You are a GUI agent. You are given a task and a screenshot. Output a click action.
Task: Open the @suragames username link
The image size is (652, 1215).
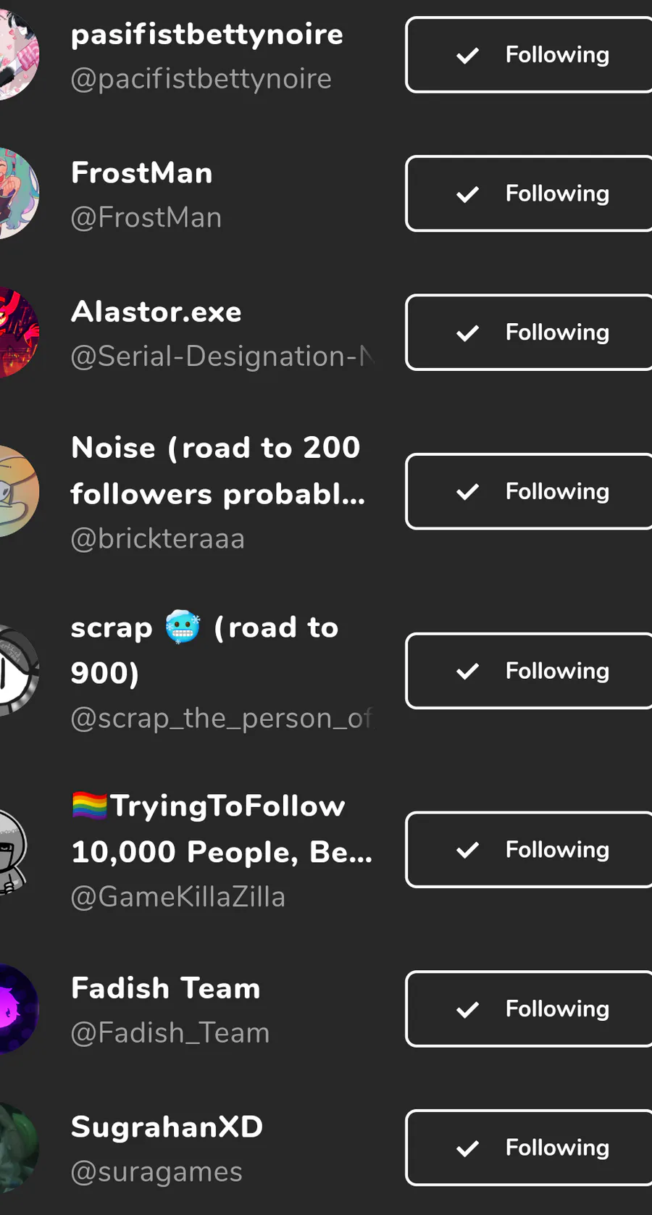tap(156, 1172)
